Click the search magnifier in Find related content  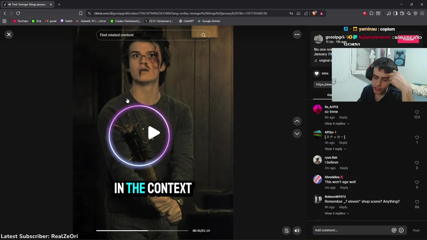click(x=203, y=35)
